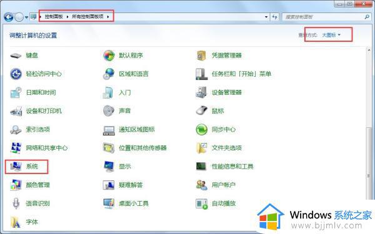The height and width of the screenshot is (234, 375).
Task: Click the computer icon in address bar
Action: pos(34,17)
